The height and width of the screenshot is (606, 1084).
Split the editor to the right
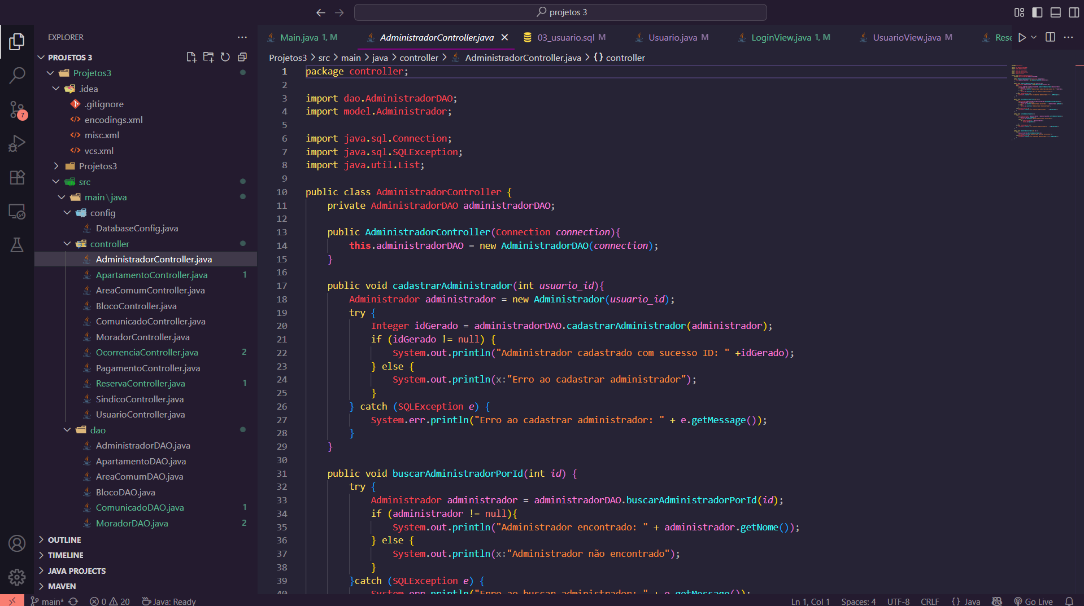pyautogui.click(x=1050, y=37)
